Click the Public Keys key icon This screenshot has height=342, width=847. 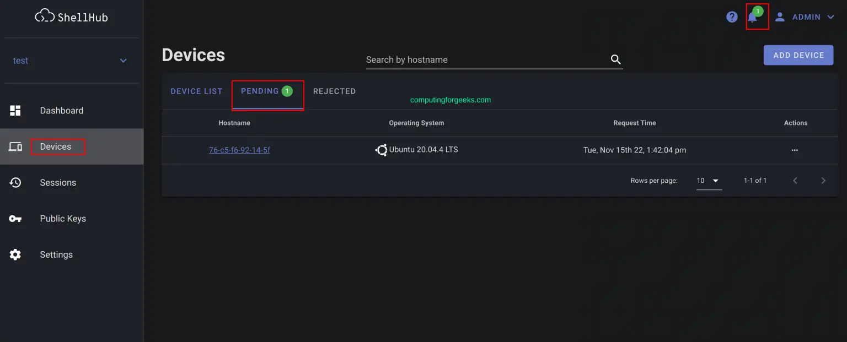(x=15, y=219)
